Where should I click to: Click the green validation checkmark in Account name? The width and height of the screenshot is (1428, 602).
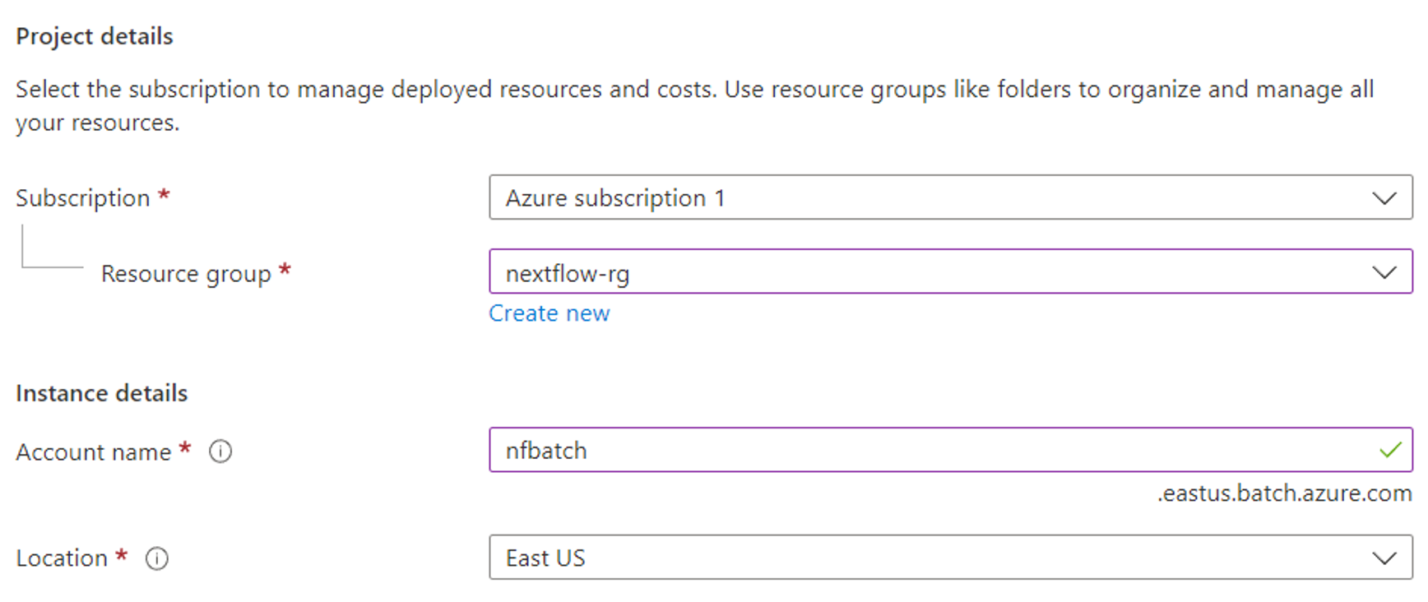click(x=1390, y=450)
